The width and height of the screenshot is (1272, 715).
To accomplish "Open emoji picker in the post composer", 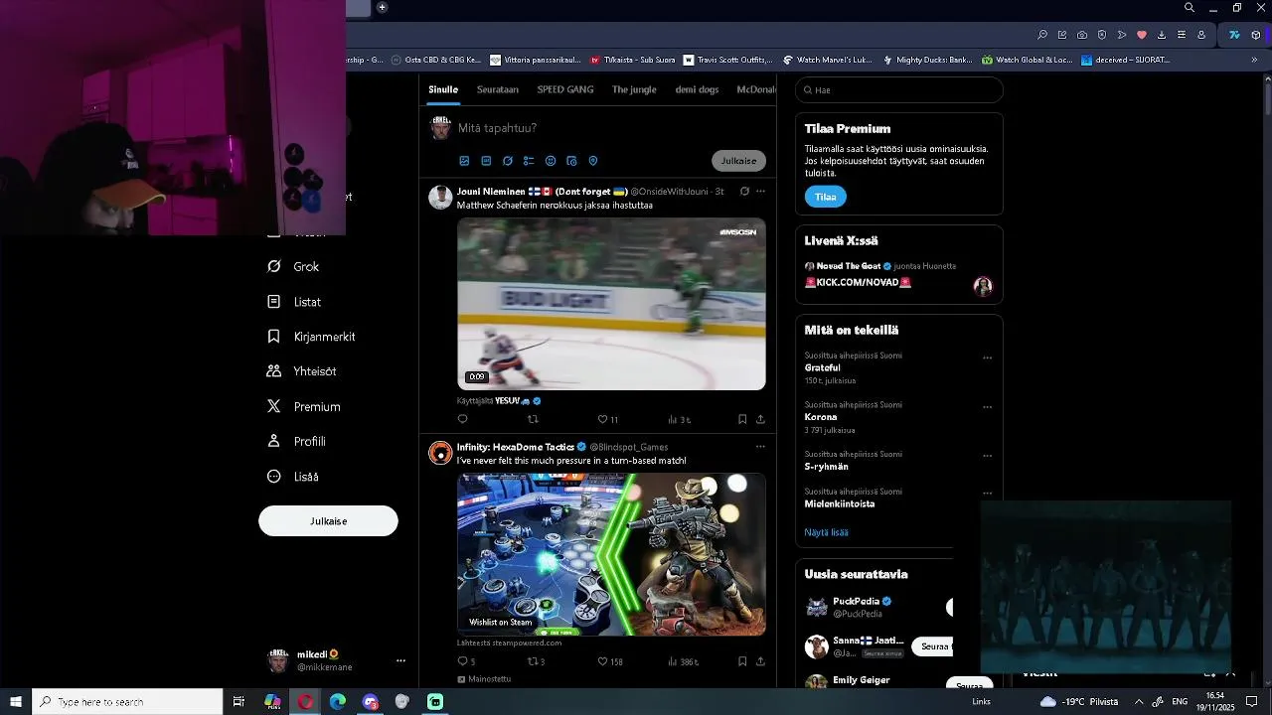I will point(551,161).
